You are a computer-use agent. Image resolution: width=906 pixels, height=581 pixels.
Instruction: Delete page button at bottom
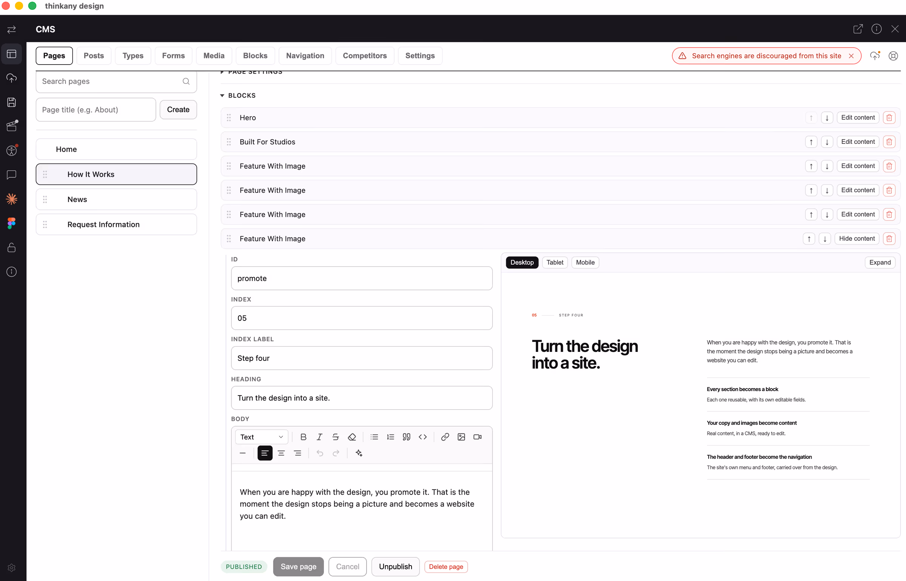pyautogui.click(x=446, y=567)
